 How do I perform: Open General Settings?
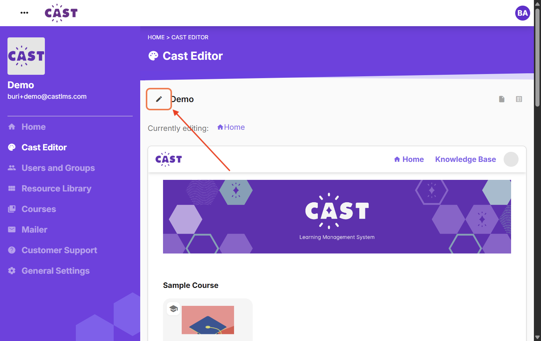(x=55, y=271)
